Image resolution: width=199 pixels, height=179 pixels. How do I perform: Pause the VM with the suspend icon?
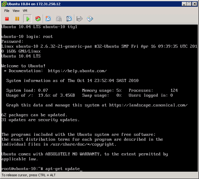(17, 19)
